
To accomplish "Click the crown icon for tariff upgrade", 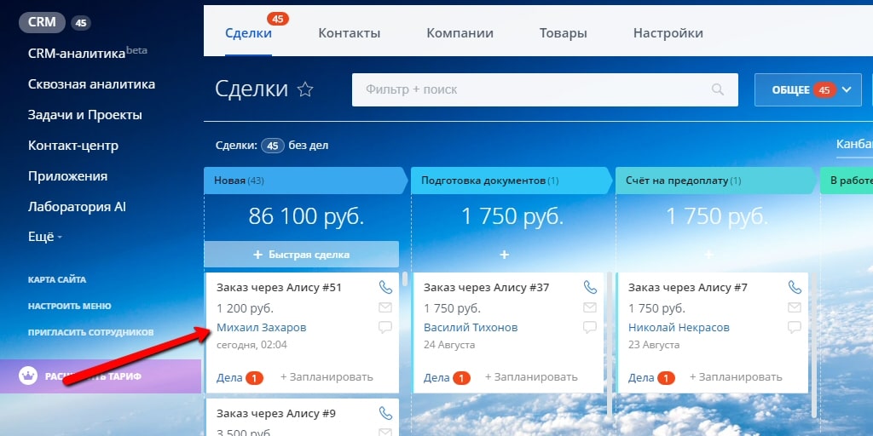I will coord(27,376).
